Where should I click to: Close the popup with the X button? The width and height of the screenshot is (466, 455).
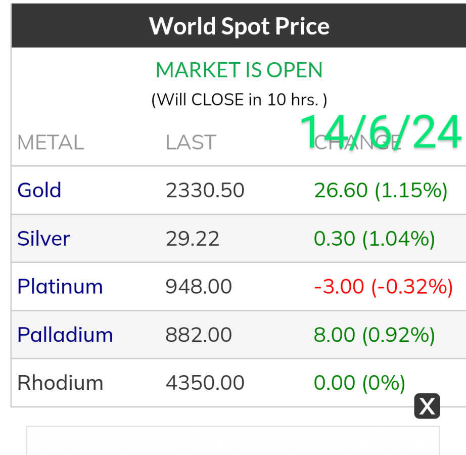[x=427, y=406]
